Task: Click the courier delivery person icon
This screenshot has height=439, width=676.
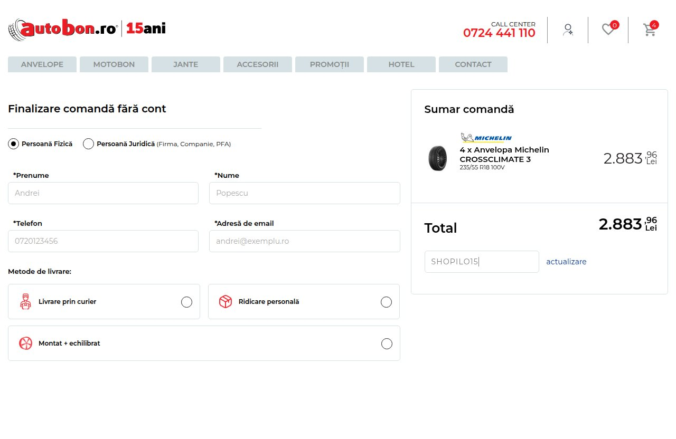Action: [x=25, y=302]
